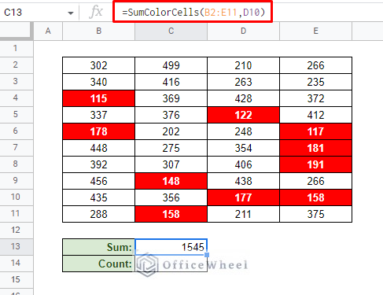Image resolution: width=383 pixels, height=295 pixels.
Task: Select row 4 header
Action: click(x=17, y=98)
